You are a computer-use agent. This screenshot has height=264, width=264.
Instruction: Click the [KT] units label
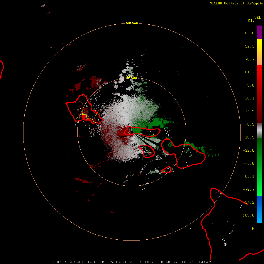(250, 20)
